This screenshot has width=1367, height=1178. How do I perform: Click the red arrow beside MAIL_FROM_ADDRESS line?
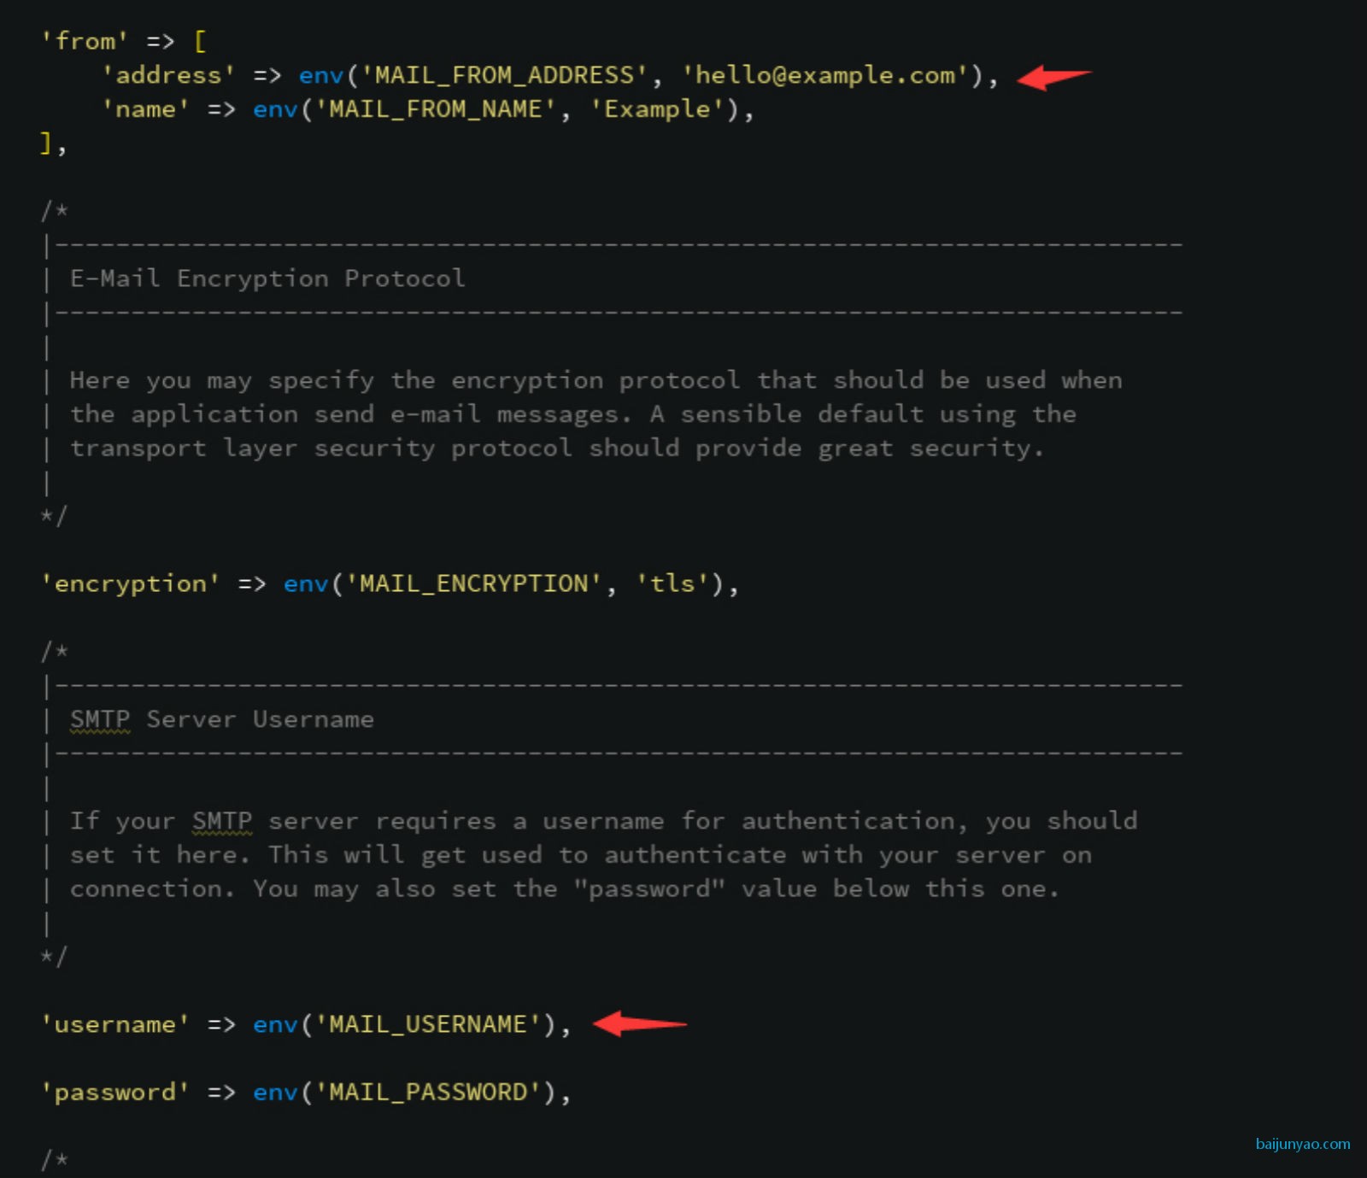[x=1054, y=78]
